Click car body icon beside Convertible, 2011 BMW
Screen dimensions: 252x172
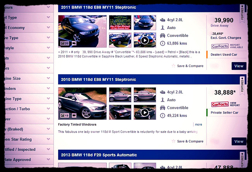(x=163, y=36)
